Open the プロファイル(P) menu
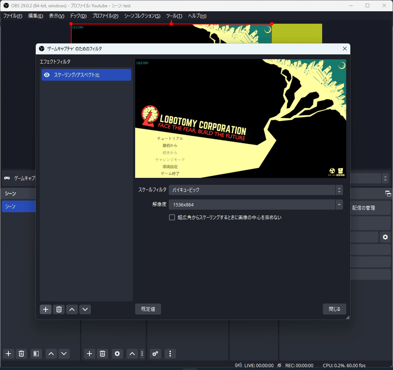This screenshot has height=370, width=393. [x=105, y=16]
